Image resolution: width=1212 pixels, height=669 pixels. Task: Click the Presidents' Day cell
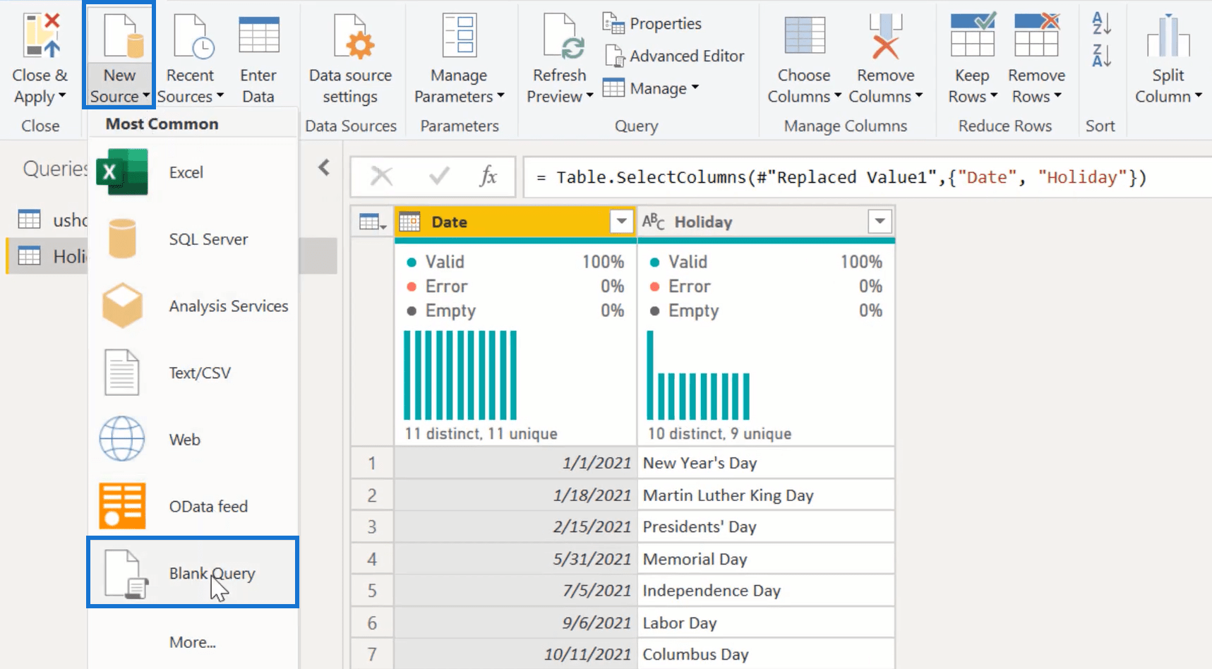pyautogui.click(x=766, y=527)
